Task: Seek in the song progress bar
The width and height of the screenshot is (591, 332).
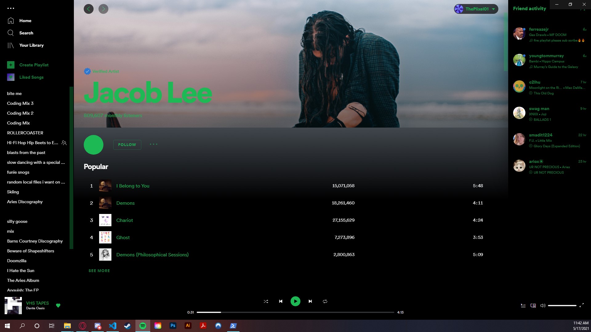Action: [295, 312]
